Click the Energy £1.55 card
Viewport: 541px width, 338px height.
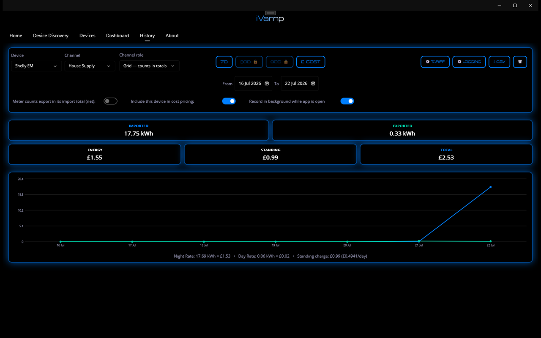(x=95, y=154)
